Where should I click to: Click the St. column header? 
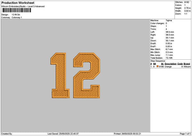point(162,64)
